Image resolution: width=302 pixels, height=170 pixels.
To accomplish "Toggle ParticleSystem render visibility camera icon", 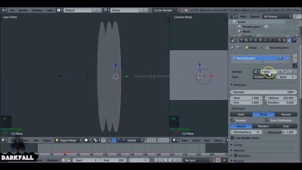I will tap(280, 58).
